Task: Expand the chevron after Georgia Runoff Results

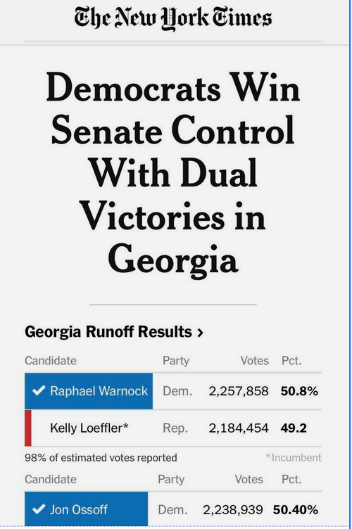Action: coord(200,333)
